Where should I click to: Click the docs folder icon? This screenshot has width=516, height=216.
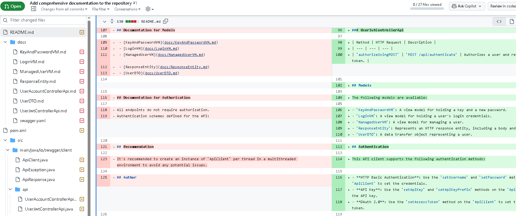tap(13, 42)
